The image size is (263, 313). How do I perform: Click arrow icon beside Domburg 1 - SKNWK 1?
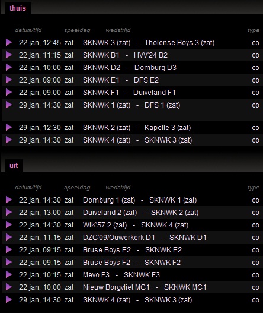coord(9,200)
